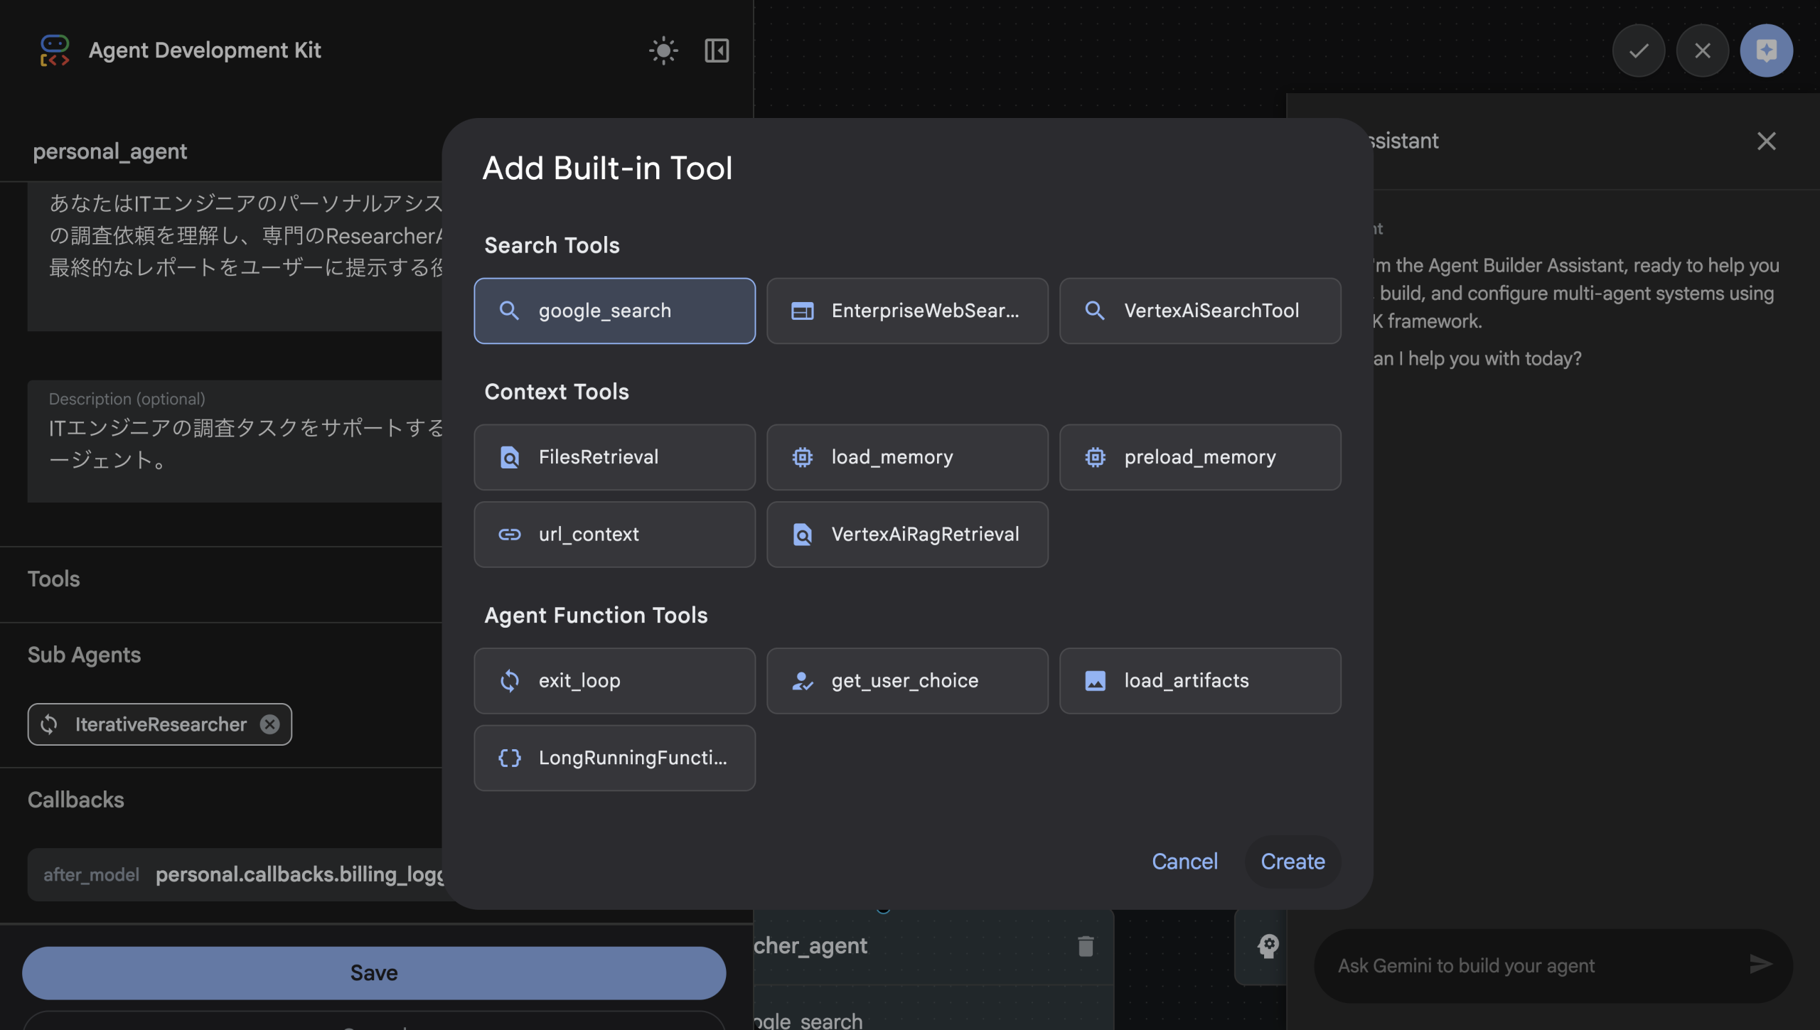Close the Agent Builder Assistant panel
1820x1030 pixels.
tap(1766, 141)
